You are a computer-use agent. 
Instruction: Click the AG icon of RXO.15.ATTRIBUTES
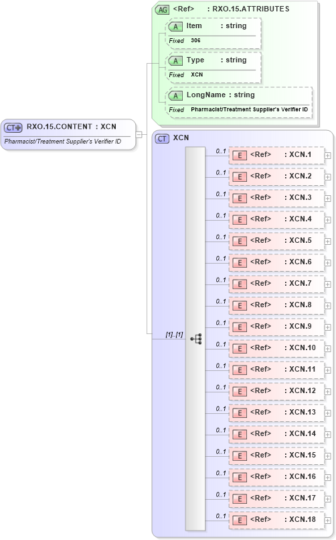(x=162, y=9)
